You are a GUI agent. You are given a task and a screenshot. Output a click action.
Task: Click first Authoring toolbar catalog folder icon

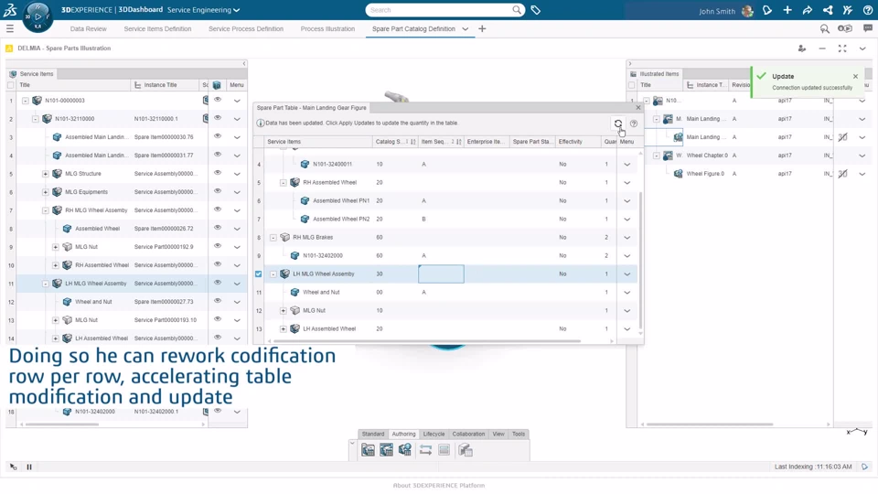click(x=368, y=450)
